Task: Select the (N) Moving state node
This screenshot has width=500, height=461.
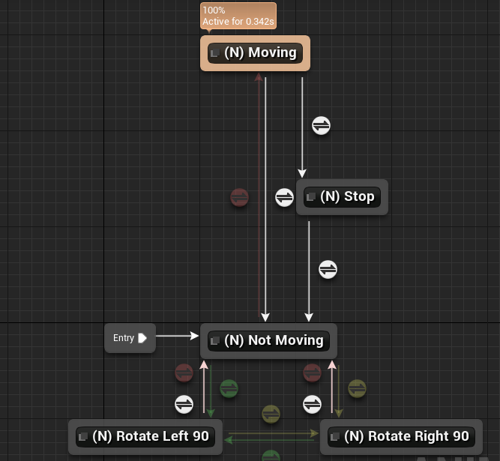Action: click(255, 53)
